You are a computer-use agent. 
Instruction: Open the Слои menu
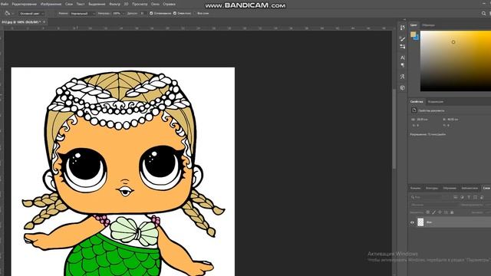pyautogui.click(x=69, y=4)
